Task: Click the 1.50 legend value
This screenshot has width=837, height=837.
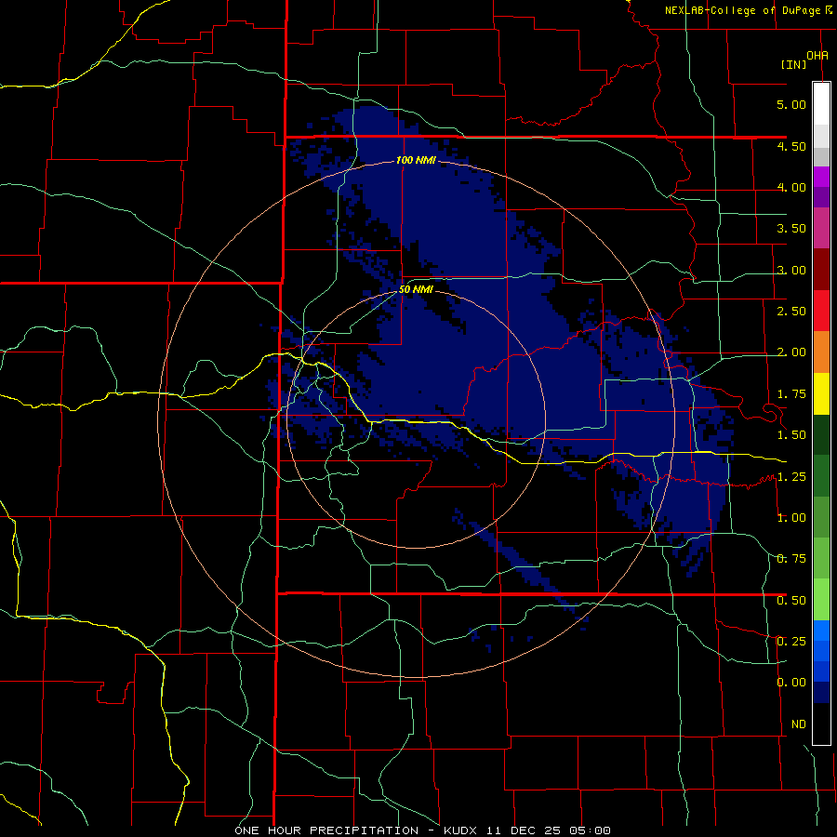Action: pos(791,435)
